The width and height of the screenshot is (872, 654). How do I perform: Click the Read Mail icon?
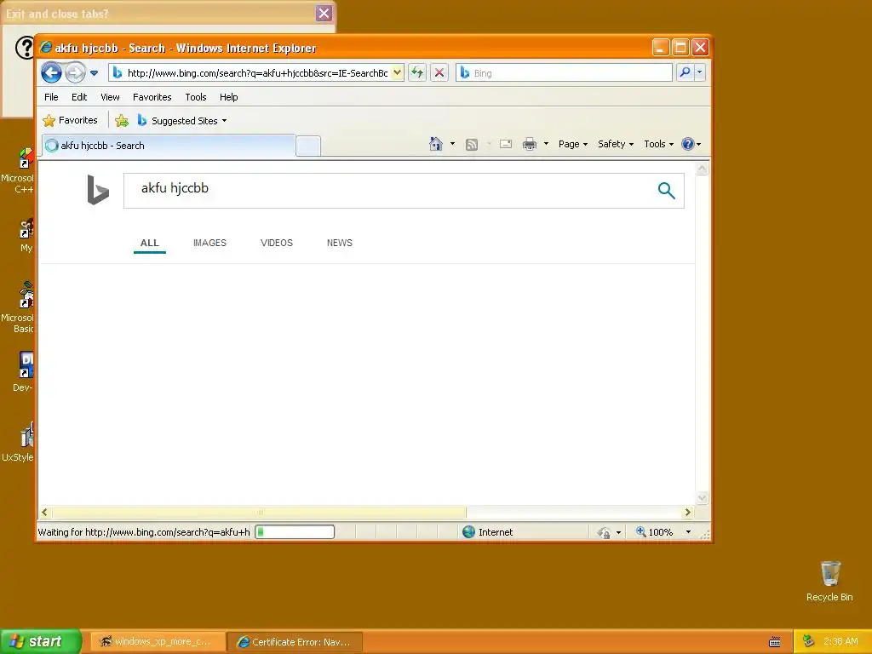pos(506,144)
